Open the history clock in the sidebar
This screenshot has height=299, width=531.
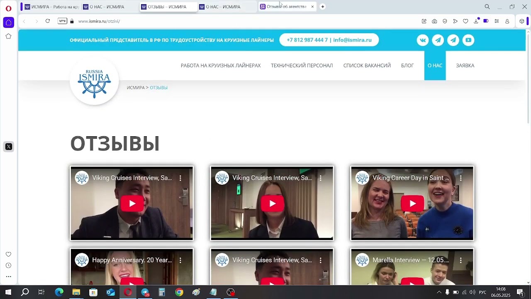click(8, 265)
